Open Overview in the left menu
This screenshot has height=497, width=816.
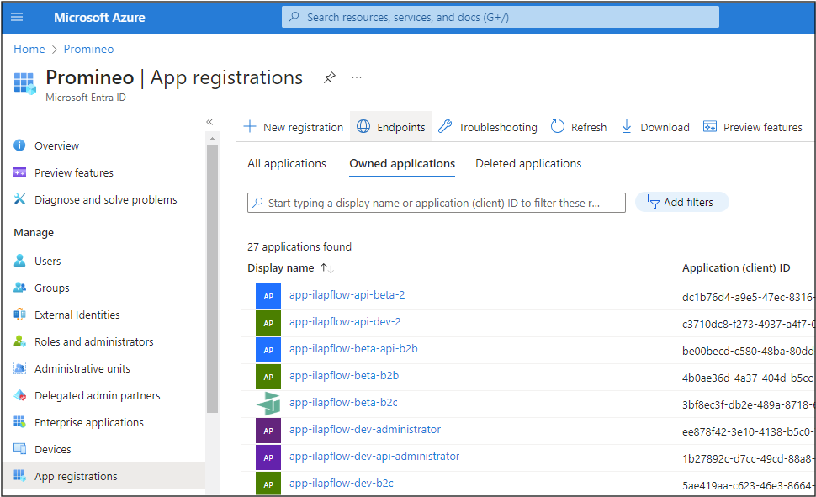(x=56, y=145)
